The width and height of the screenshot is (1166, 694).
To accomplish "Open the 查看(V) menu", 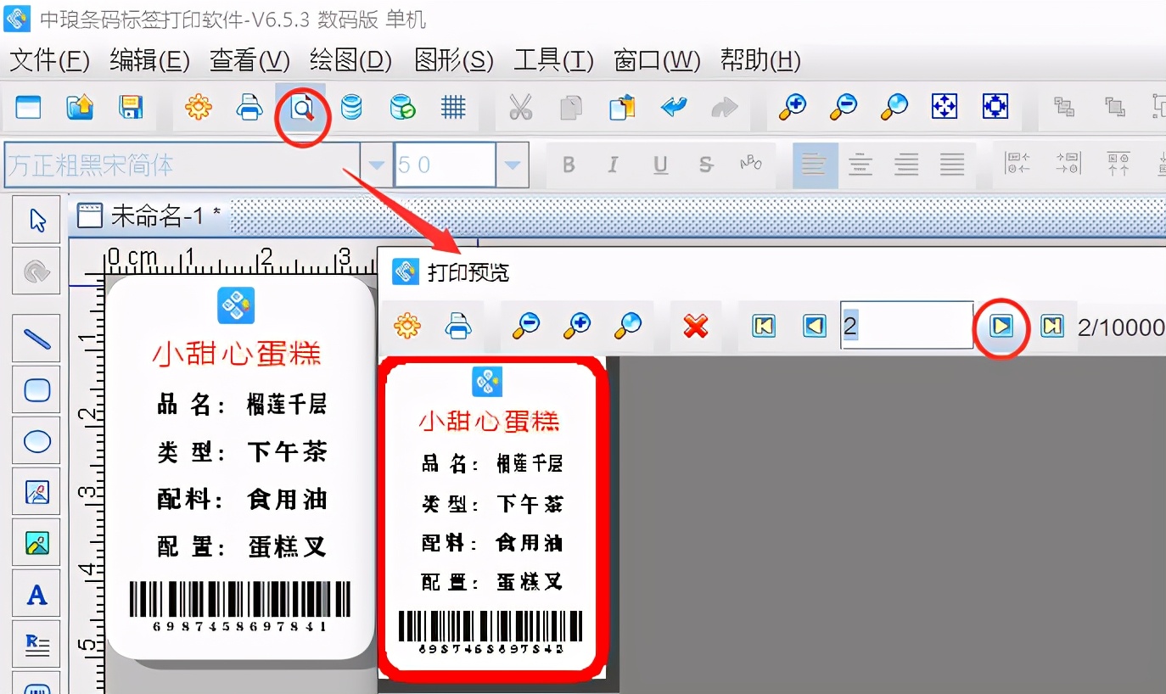I will [x=250, y=60].
